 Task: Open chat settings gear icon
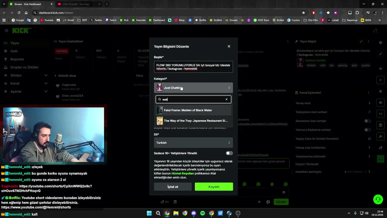pyautogui.click(x=259, y=202)
